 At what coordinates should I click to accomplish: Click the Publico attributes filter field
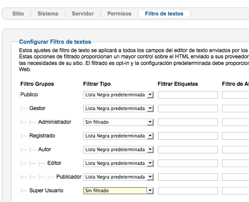pos(235,95)
